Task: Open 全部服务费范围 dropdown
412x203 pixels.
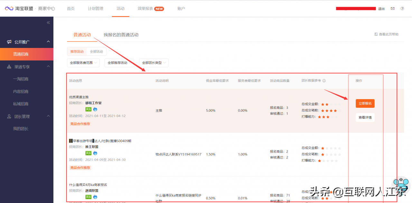Action: (83, 63)
